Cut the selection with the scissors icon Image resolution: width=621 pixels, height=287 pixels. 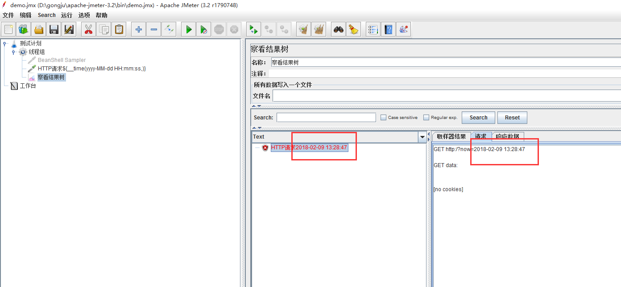pyautogui.click(x=88, y=29)
